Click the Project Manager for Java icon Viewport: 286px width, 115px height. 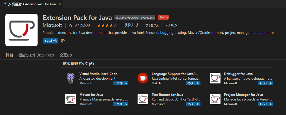(215, 99)
